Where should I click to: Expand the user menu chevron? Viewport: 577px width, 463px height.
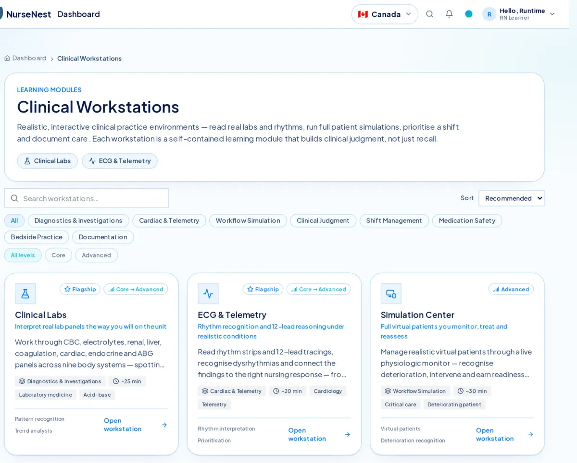(552, 14)
